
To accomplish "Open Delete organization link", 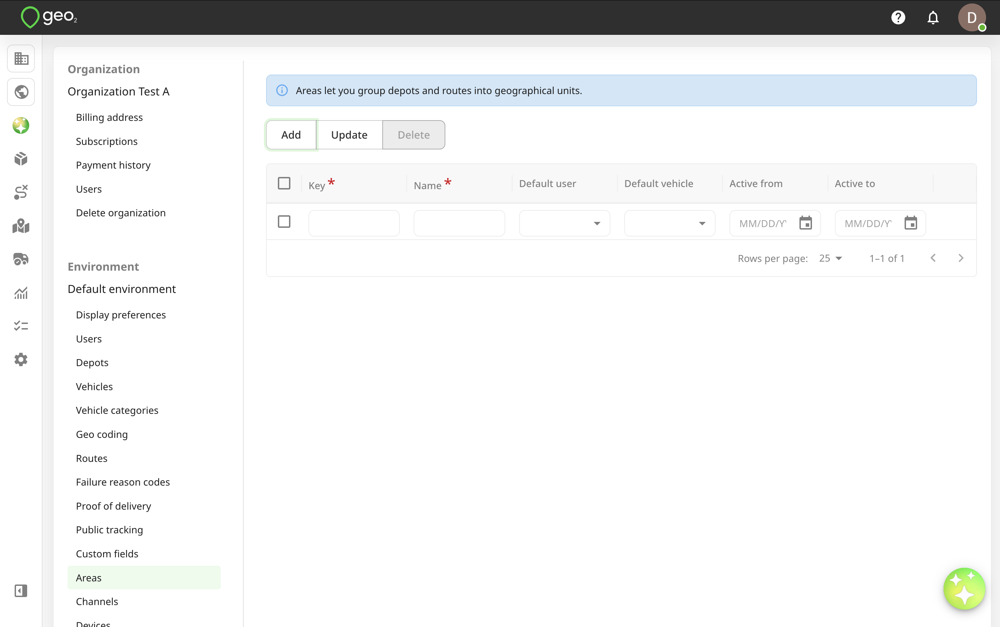I will point(120,213).
